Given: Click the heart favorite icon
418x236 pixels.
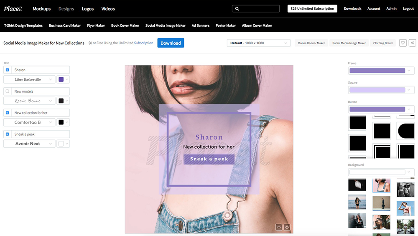Looking at the screenshot, I should (x=403, y=43).
